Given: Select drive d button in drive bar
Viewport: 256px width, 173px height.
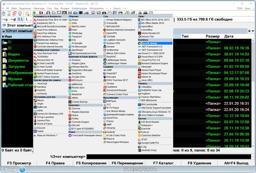Looking at the screenshot, I should 12,20.
